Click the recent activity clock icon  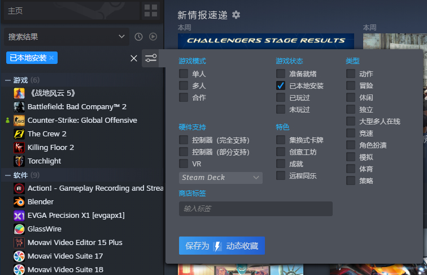coord(138,37)
